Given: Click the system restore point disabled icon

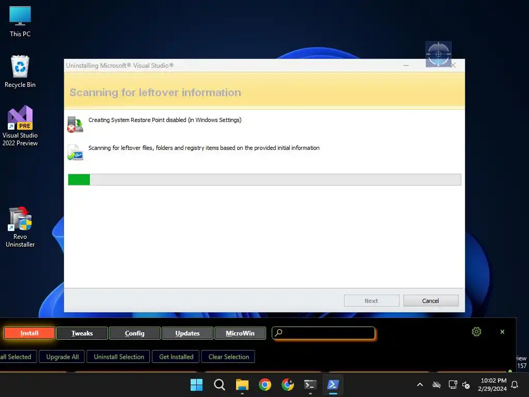Looking at the screenshot, I should pyautogui.click(x=75, y=125).
